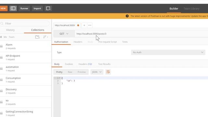Create a new collection via folder-plus icon
Image resolution: width=208 pixels, height=117 pixels.
coord(37,37)
